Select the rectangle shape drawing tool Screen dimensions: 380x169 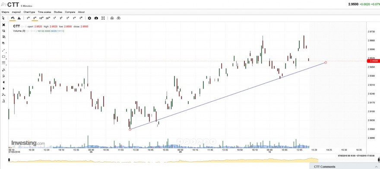click(3, 56)
